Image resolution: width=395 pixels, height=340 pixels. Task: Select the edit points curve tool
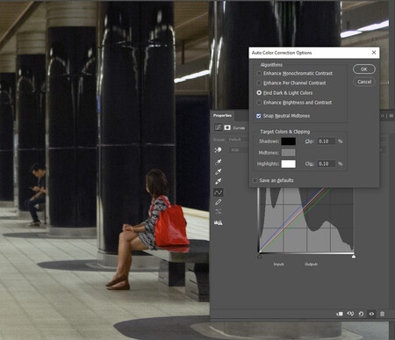219,192
